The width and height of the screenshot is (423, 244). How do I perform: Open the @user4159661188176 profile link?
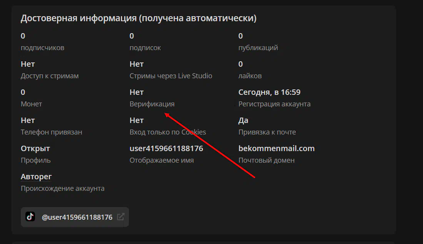coord(77,217)
